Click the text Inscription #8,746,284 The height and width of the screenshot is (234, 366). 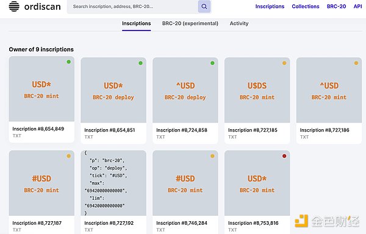click(x=182, y=223)
